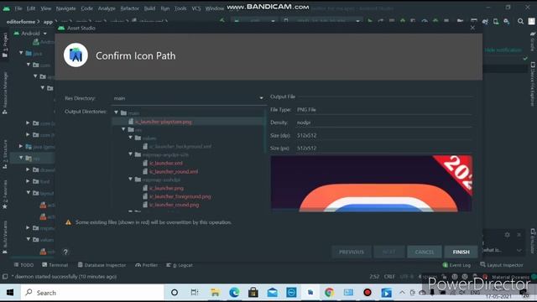Open the Mail app from the taskbar
Image resolution: width=537 pixels, height=302 pixels.
point(272,293)
